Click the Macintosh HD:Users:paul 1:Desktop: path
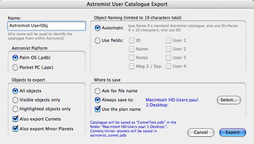The height and width of the screenshot is (144, 254). 172,103
